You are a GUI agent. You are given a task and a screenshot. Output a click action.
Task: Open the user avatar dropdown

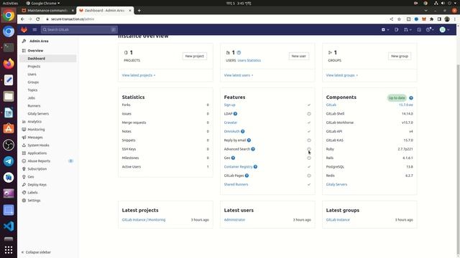[x=444, y=29]
